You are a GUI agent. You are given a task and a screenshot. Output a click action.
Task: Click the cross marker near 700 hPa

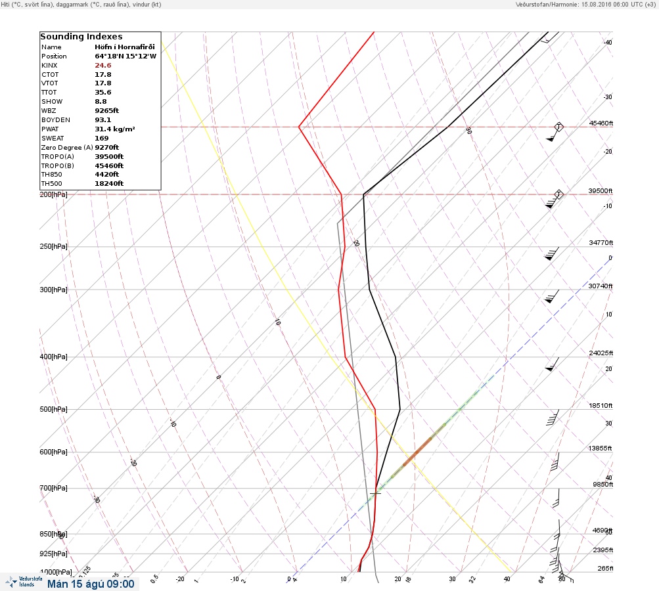click(375, 493)
